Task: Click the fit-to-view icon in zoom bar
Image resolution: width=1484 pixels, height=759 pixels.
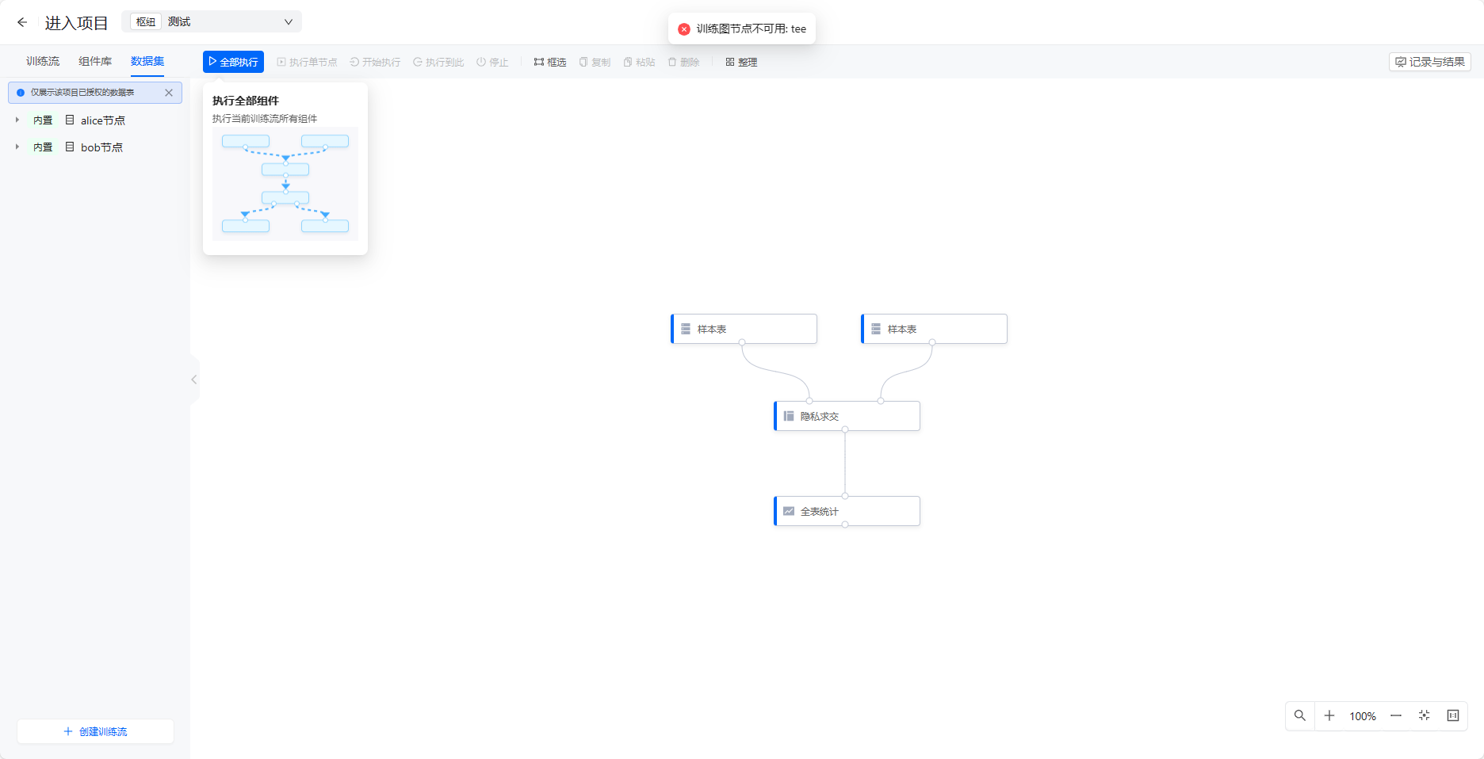Action: 1424,715
